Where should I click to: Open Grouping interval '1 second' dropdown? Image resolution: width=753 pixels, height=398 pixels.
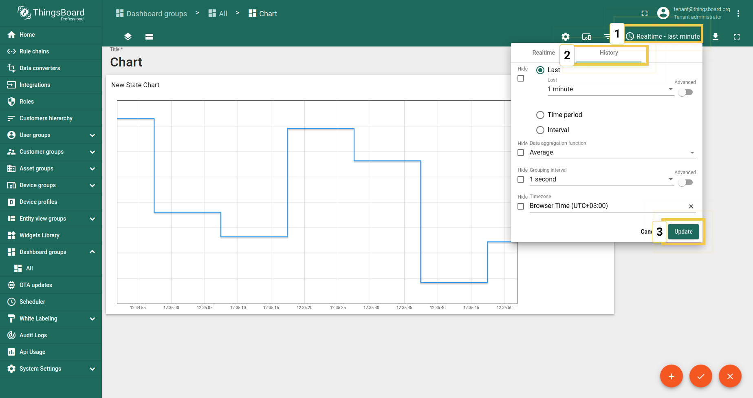(601, 179)
